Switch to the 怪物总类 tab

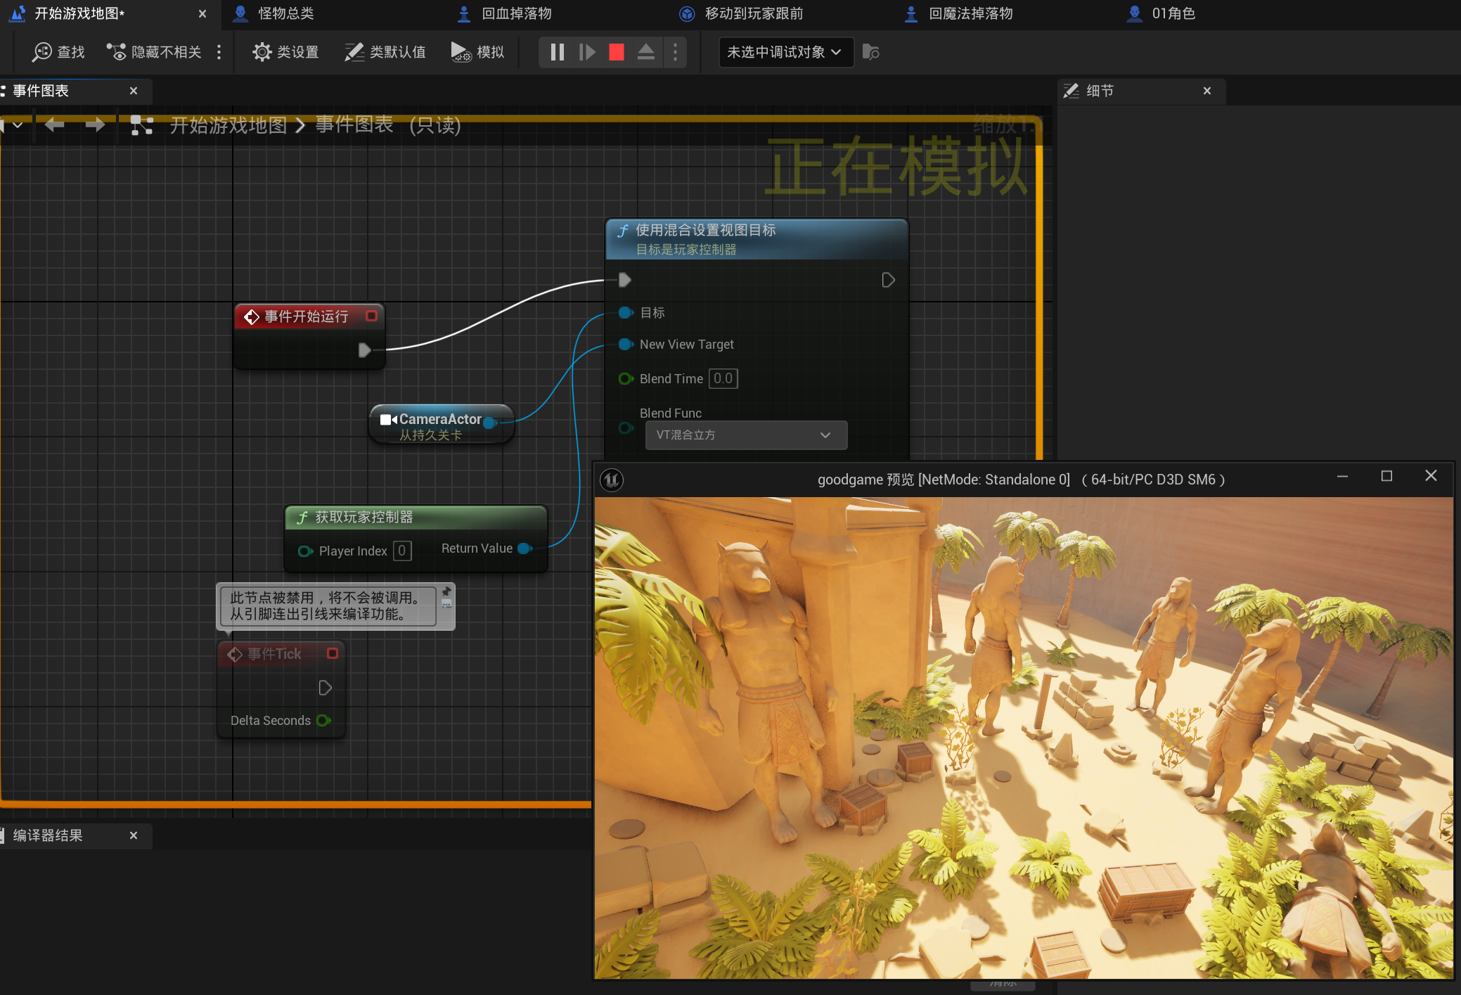point(285,13)
